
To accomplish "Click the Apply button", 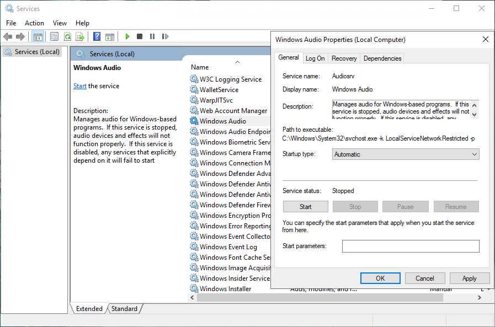I will pos(470,278).
